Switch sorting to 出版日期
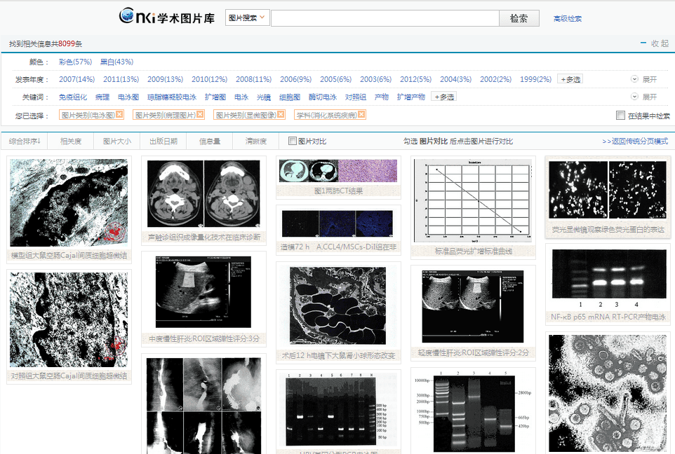 (165, 141)
